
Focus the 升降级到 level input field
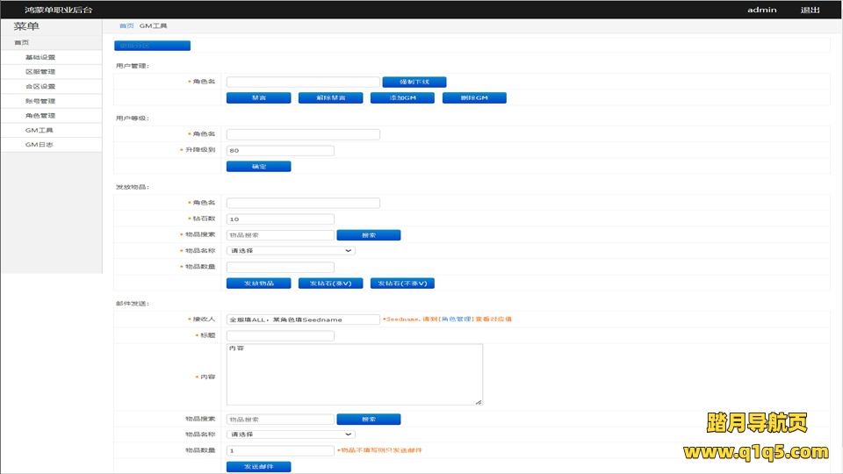pyautogui.click(x=280, y=150)
